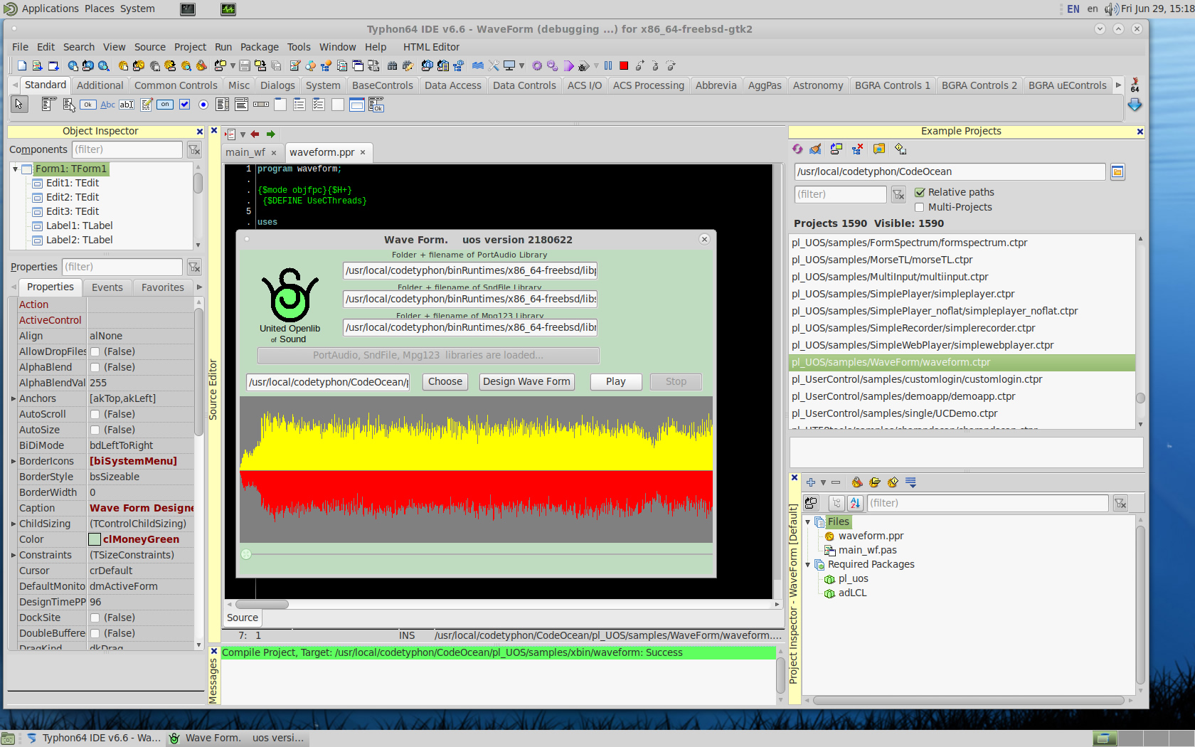1195x747 pixels.
Task: Select the TMainMenu component in the palette
Action: (48, 105)
